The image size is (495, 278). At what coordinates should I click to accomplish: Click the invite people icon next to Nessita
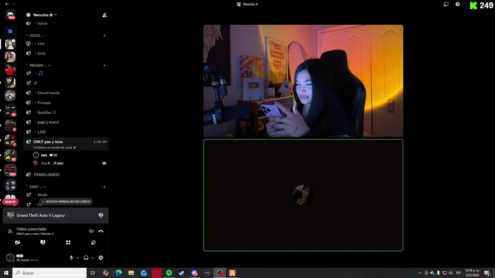click(x=104, y=15)
